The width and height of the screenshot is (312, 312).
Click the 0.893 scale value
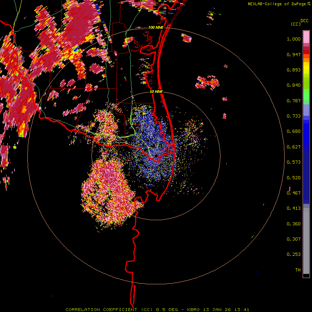[x=294, y=70]
